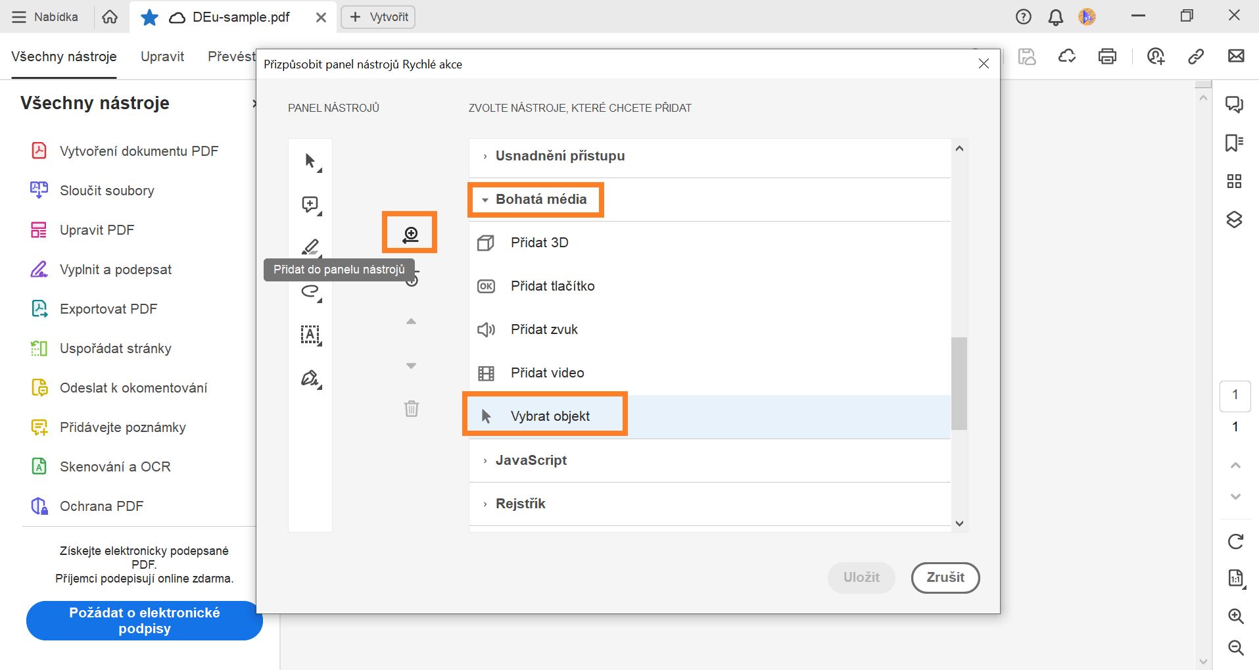This screenshot has width=1259, height=670.
Task: Click the Zrušit button
Action: (945, 577)
